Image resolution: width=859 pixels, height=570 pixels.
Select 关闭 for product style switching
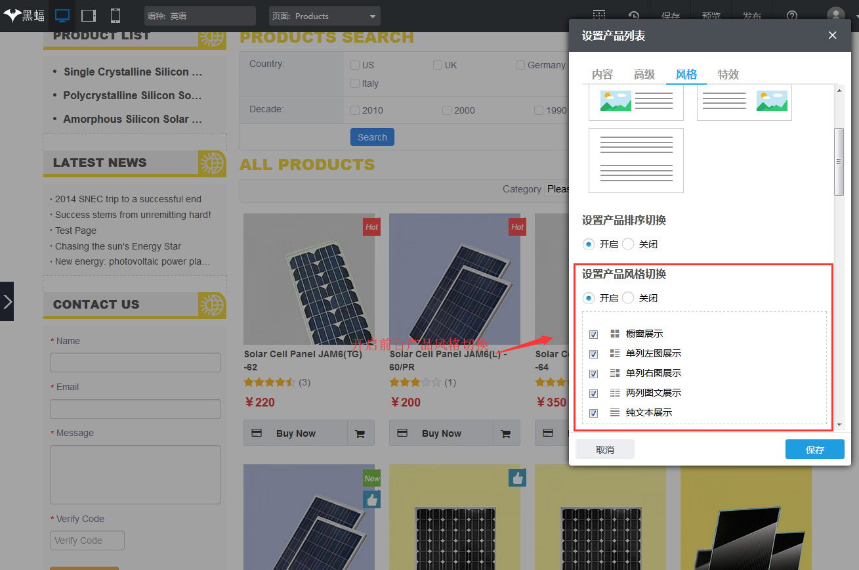point(629,298)
